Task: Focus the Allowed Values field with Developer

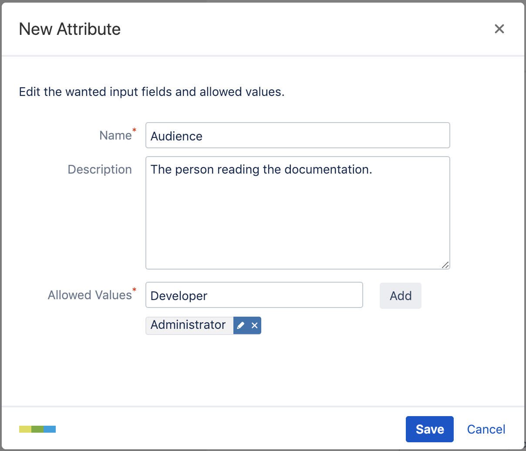Action: pos(254,295)
